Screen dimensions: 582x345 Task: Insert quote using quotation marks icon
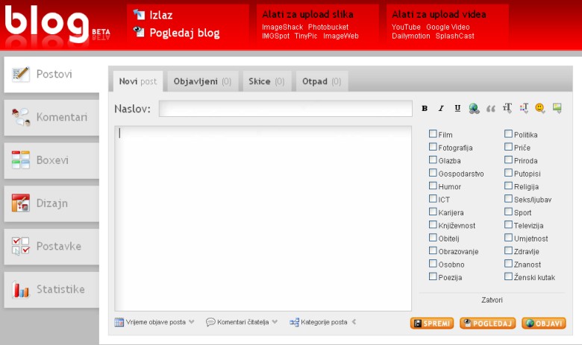[491, 109]
